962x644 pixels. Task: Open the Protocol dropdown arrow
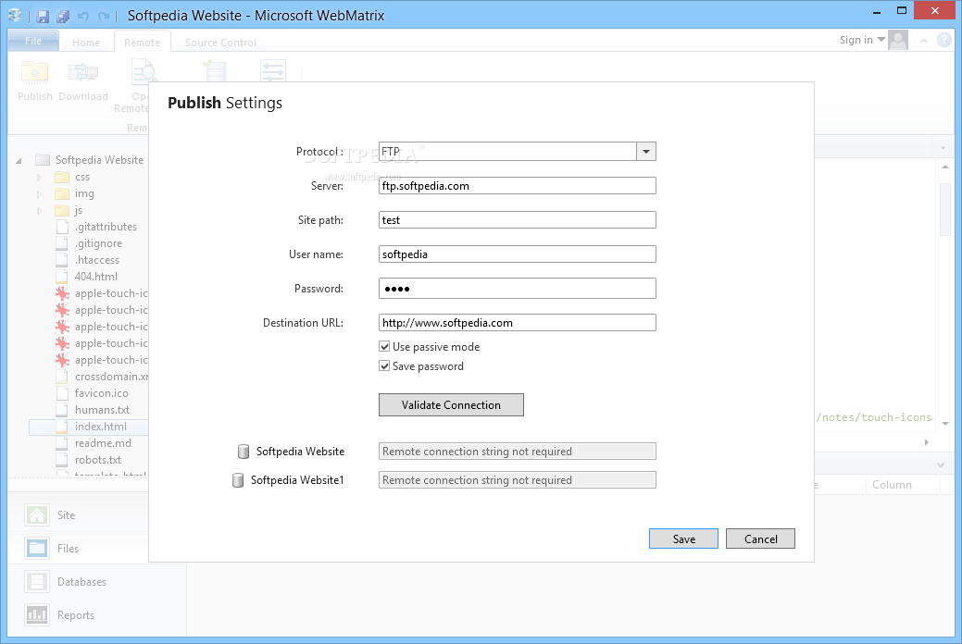[x=646, y=152]
